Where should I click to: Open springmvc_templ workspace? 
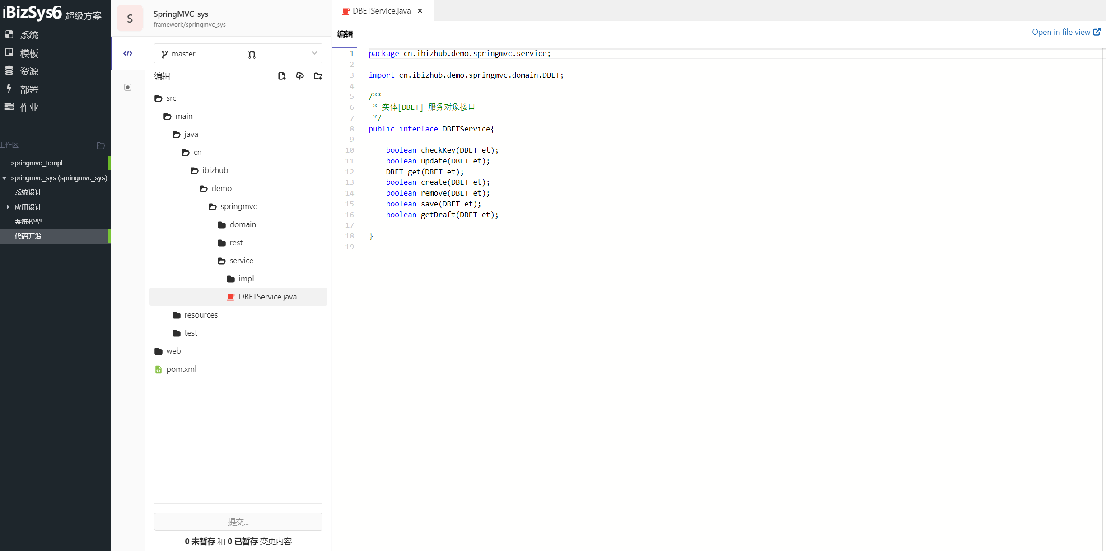[x=37, y=163]
